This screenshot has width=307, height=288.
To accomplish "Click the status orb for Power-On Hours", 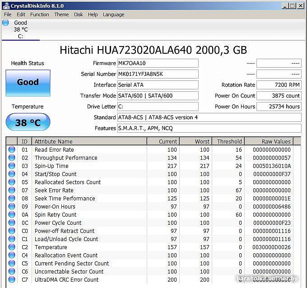I will click(12, 206).
